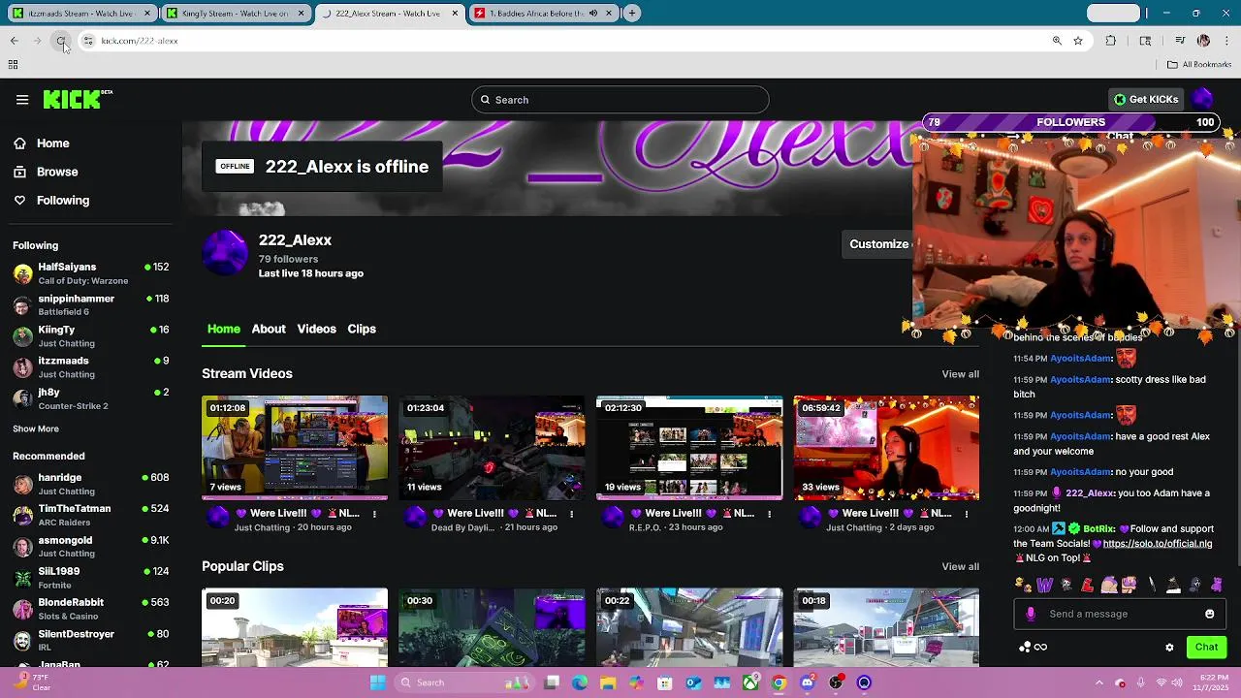Click the Customize channel button
The height and width of the screenshot is (698, 1241).
(x=878, y=244)
